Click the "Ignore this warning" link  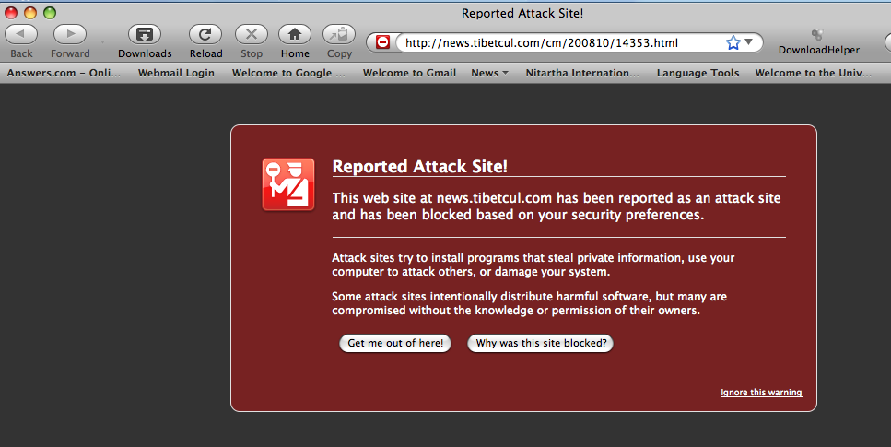[x=761, y=393]
